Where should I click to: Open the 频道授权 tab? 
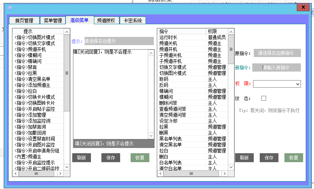point(106,21)
